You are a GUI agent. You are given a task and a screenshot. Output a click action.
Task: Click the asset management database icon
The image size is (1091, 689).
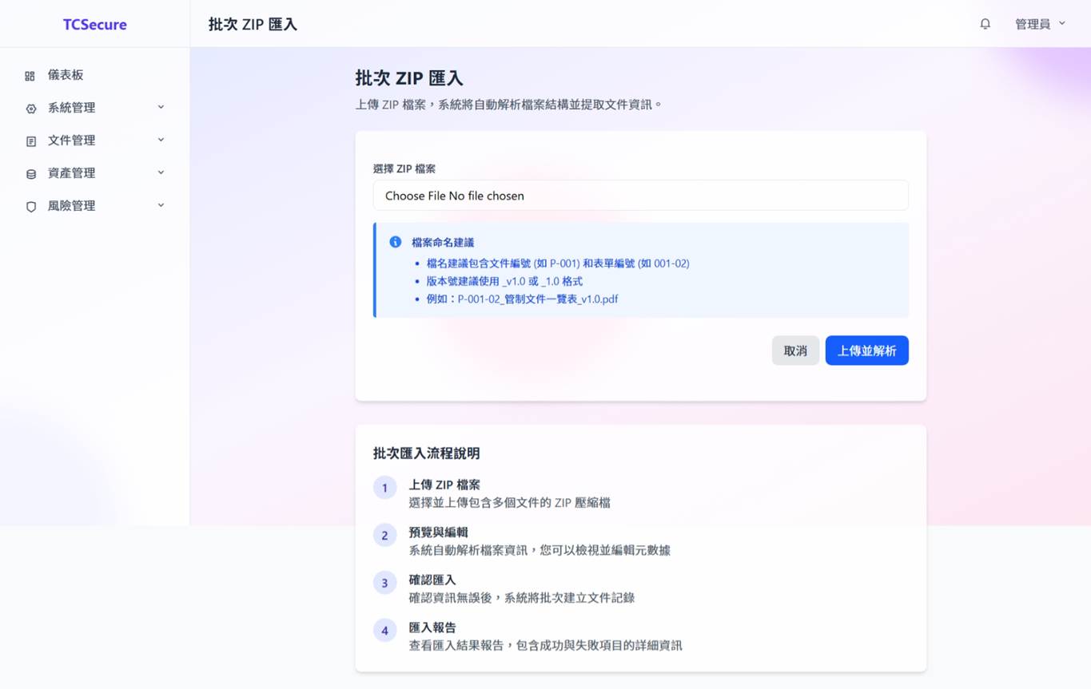point(30,174)
